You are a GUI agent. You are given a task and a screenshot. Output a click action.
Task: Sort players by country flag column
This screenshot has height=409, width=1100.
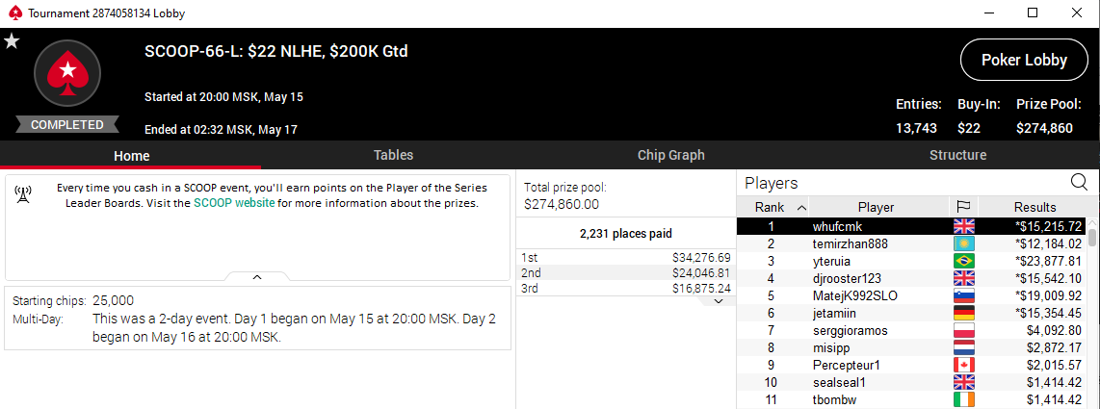[x=963, y=207]
